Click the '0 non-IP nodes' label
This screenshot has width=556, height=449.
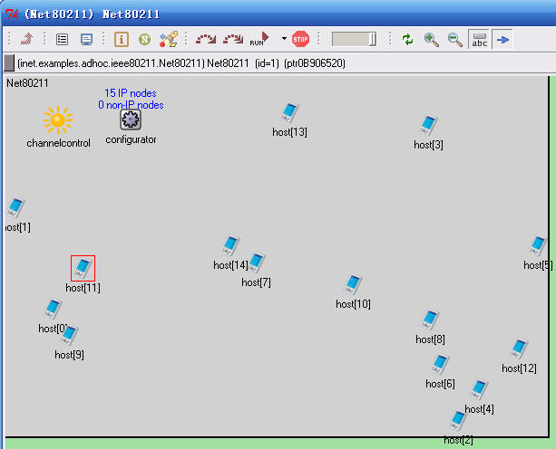click(131, 105)
